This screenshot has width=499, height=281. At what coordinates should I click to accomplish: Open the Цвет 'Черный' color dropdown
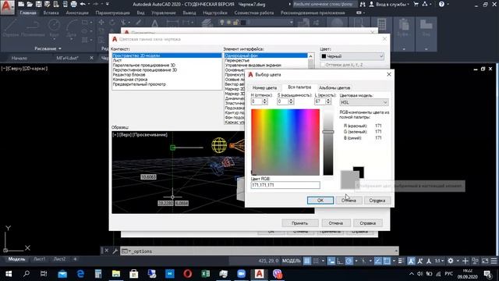352,56
